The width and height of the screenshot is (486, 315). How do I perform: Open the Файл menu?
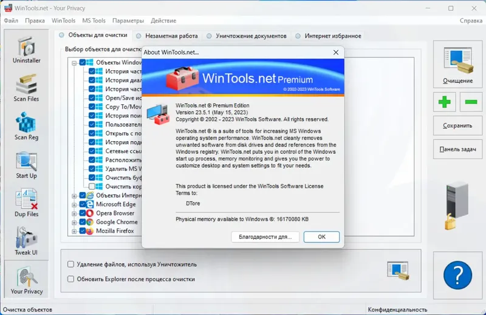(11, 21)
